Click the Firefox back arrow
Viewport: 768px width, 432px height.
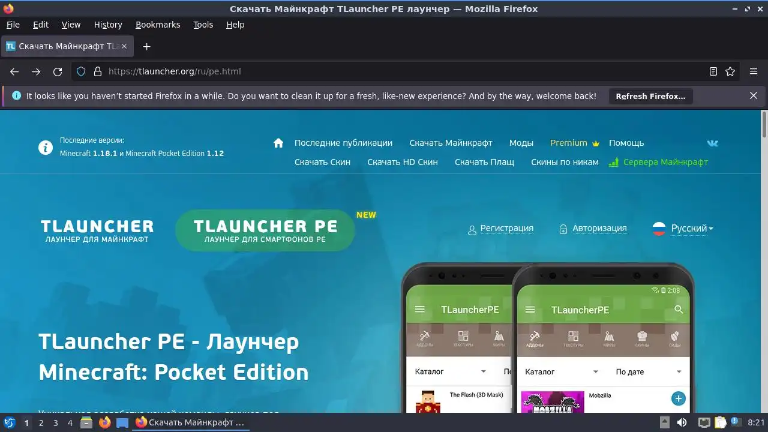point(14,71)
